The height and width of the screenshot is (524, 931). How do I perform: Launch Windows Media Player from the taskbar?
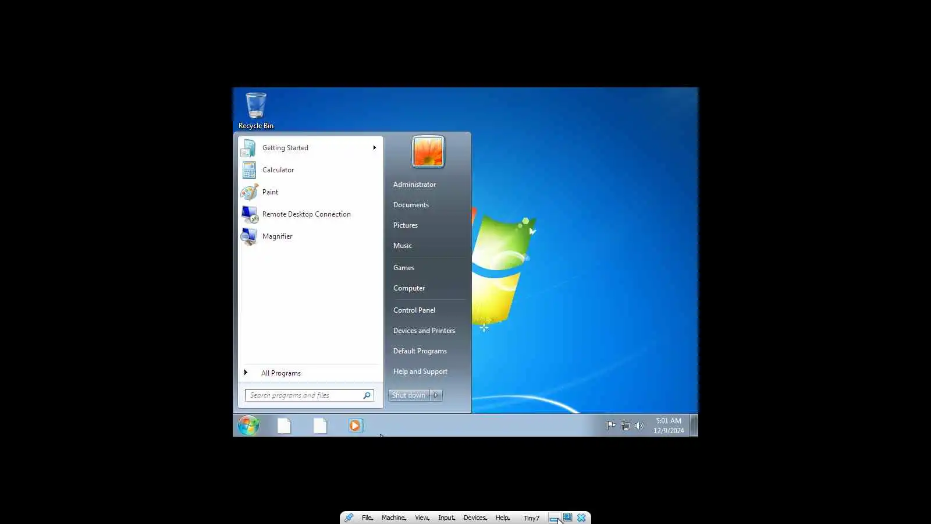tap(355, 426)
